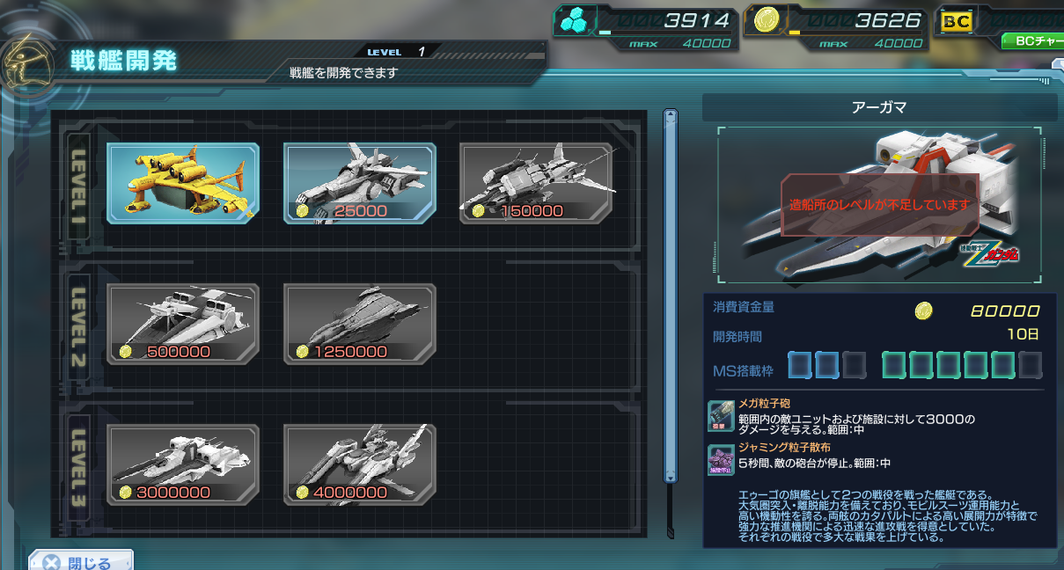Click the アーガマ ship preview image
The width and height of the screenshot is (1064, 570).
click(x=879, y=205)
